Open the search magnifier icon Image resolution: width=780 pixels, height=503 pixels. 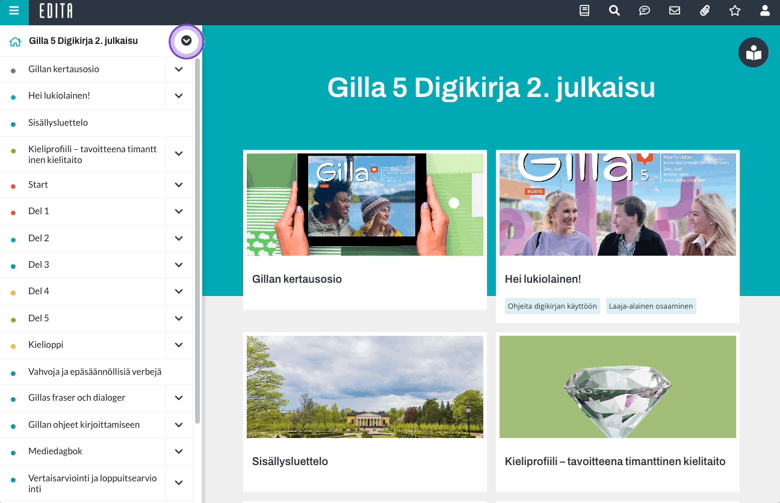pos(614,10)
